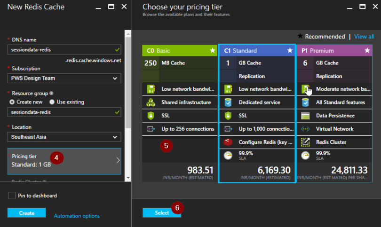Click the SSL lock icon in Basic tier
381x227 pixels.
(151, 116)
